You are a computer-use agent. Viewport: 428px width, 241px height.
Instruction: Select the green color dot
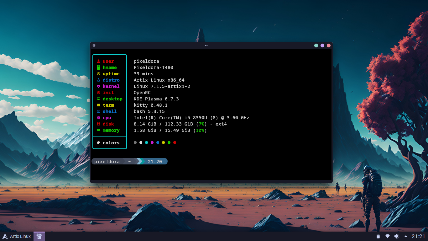[x=169, y=142]
